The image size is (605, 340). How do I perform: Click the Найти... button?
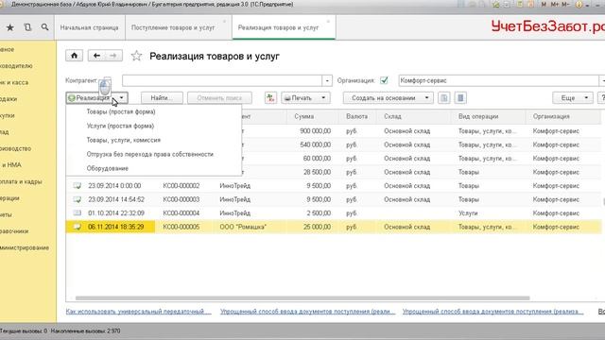pyautogui.click(x=162, y=98)
